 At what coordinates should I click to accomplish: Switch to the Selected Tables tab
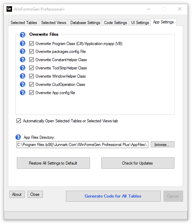click(x=24, y=23)
